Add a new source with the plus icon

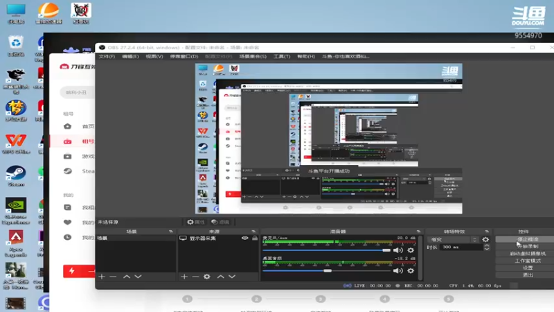coord(184,277)
